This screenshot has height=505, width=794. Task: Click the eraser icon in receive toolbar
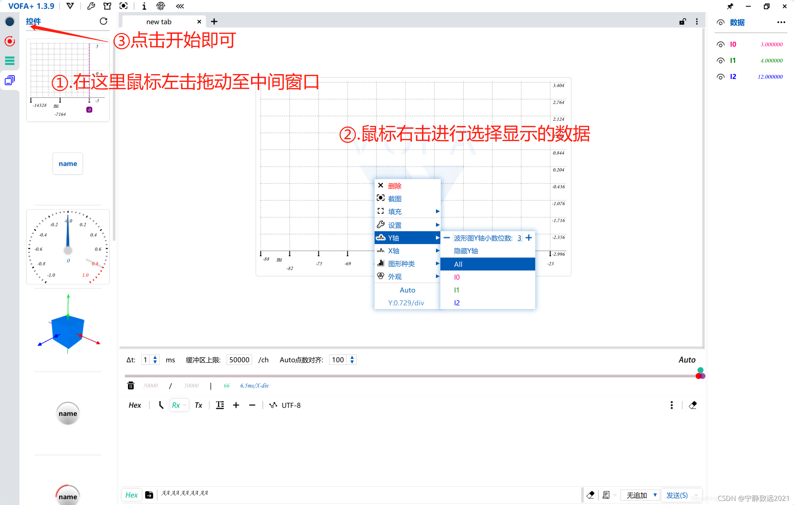(693, 405)
